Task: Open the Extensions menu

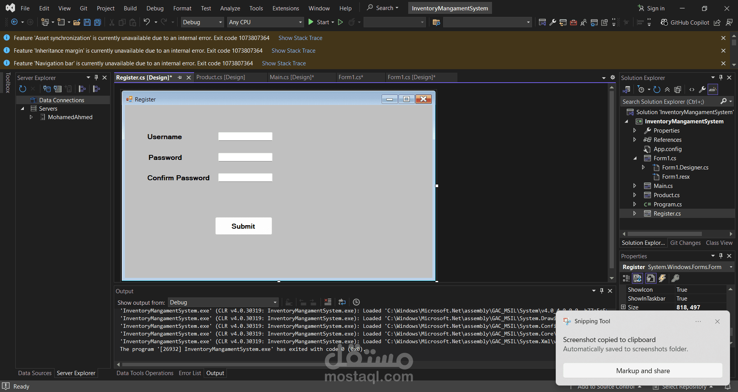Action: point(286,8)
